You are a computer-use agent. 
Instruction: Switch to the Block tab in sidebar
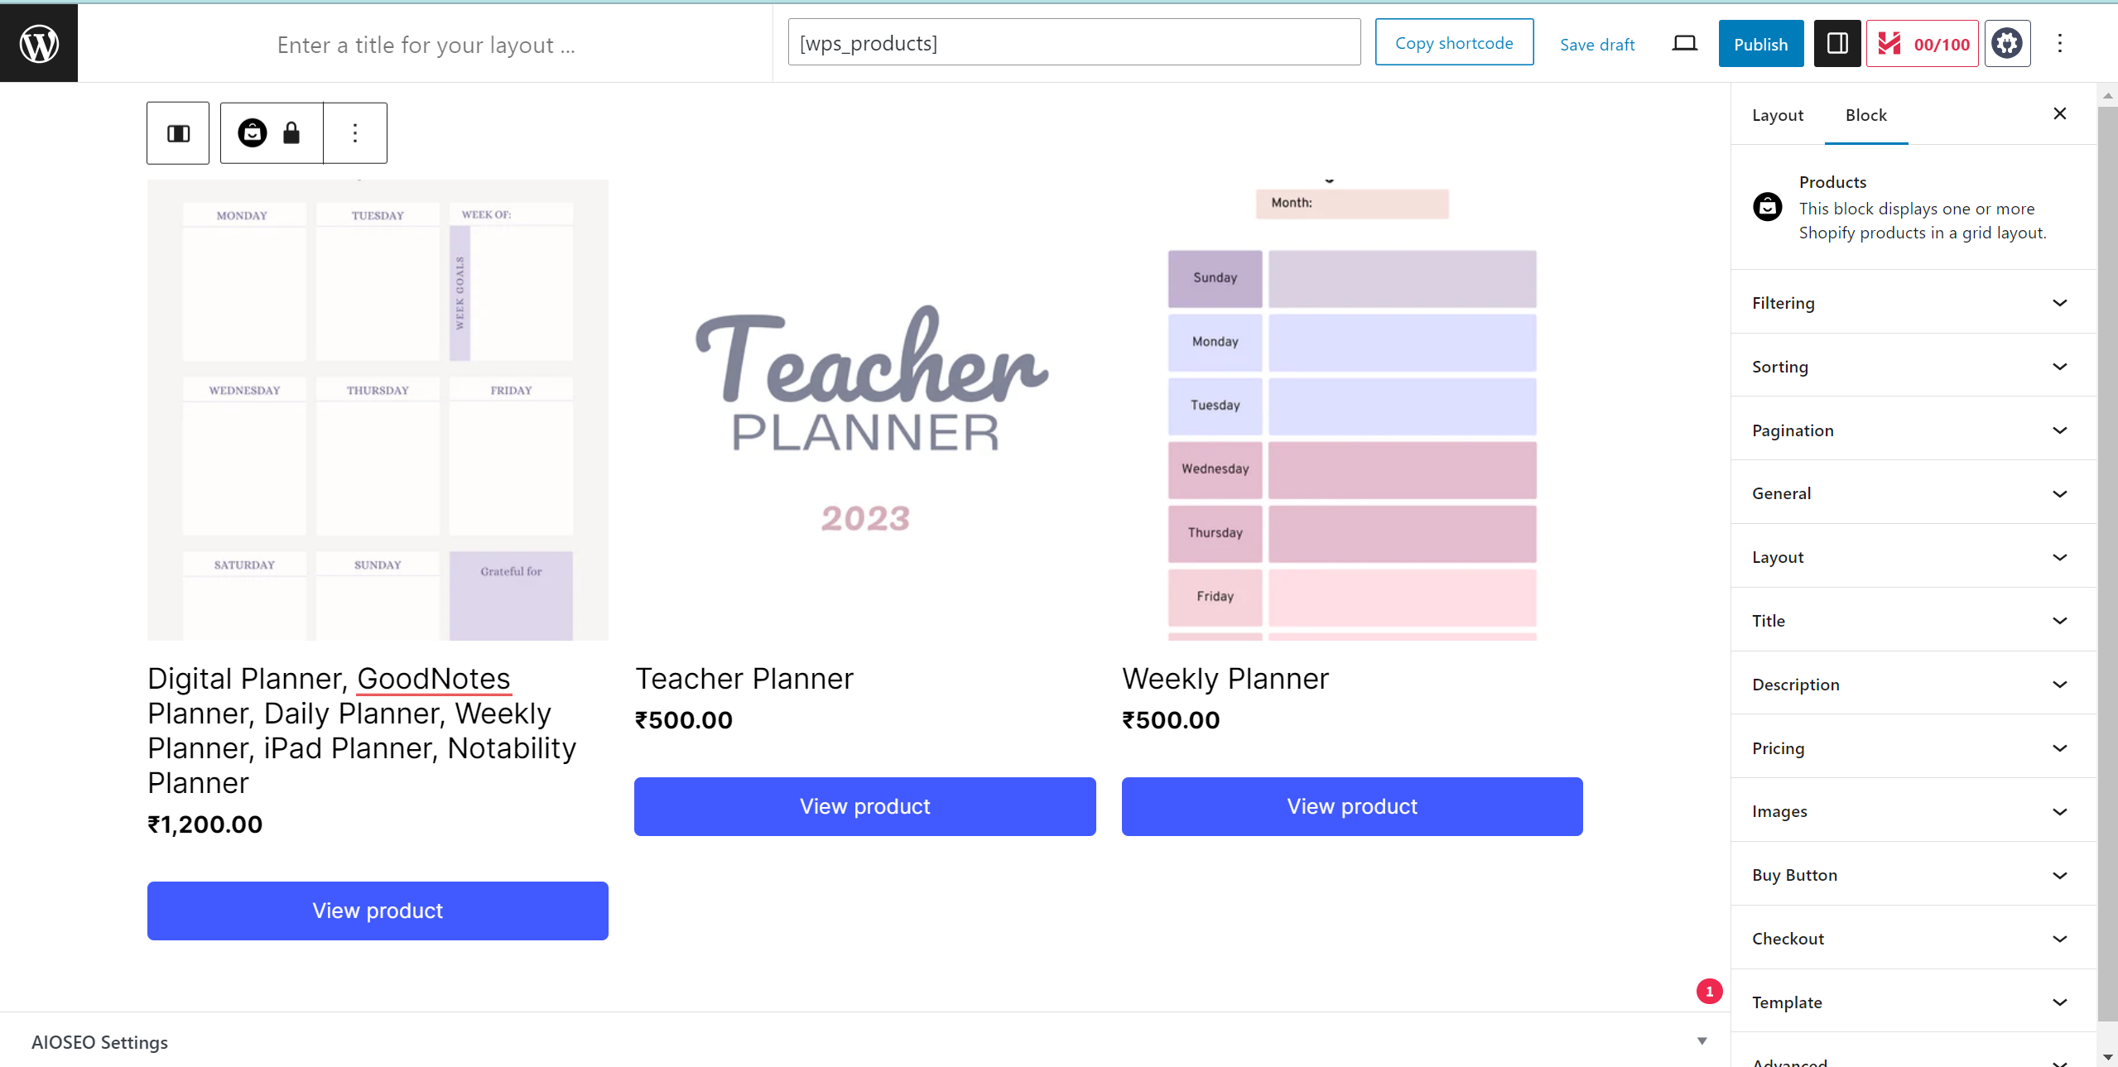(1865, 114)
